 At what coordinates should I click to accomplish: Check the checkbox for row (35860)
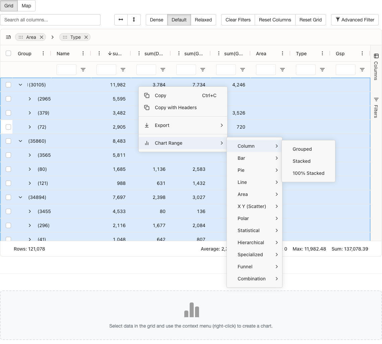(8, 141)
